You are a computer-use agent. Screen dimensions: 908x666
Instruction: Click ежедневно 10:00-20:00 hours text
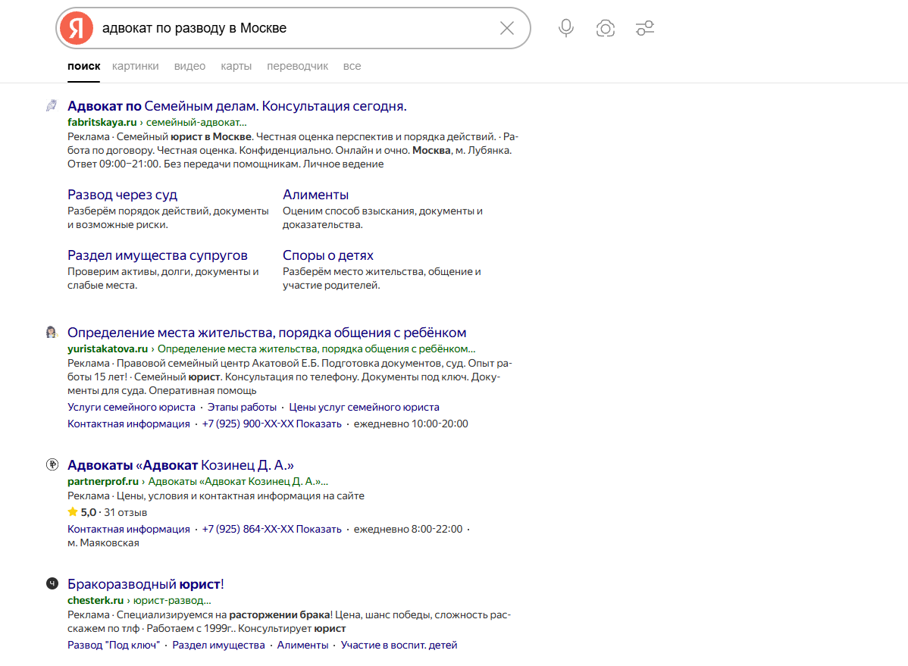pyautogui.click(x=411, y=424)
